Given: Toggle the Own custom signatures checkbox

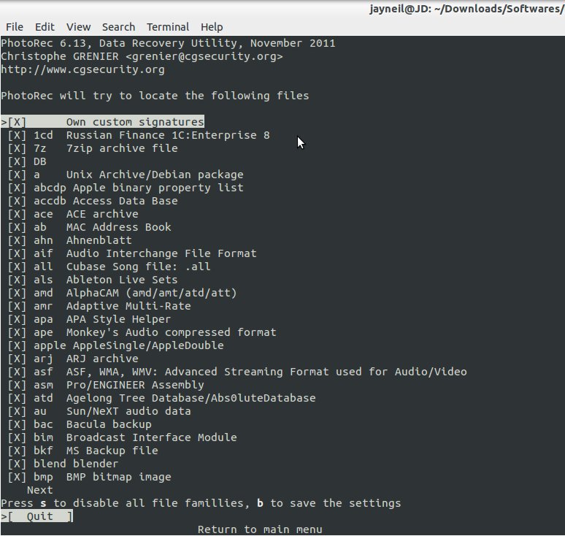Looking at the screenshot, I should pyautogui.click(x=18, y=122).
